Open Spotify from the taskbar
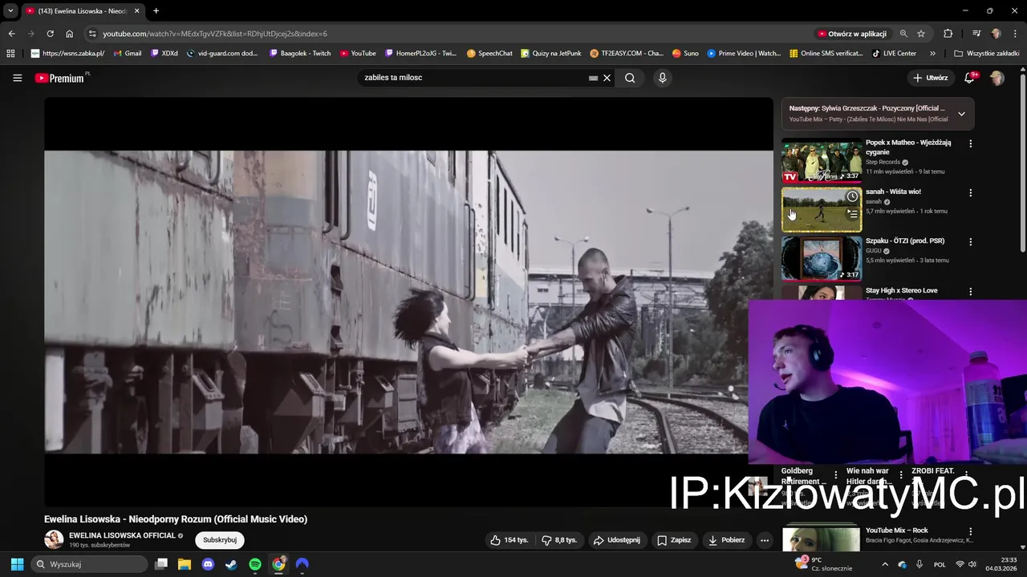The width and height of the screenshot is (1027, 577). coord(254,564)
